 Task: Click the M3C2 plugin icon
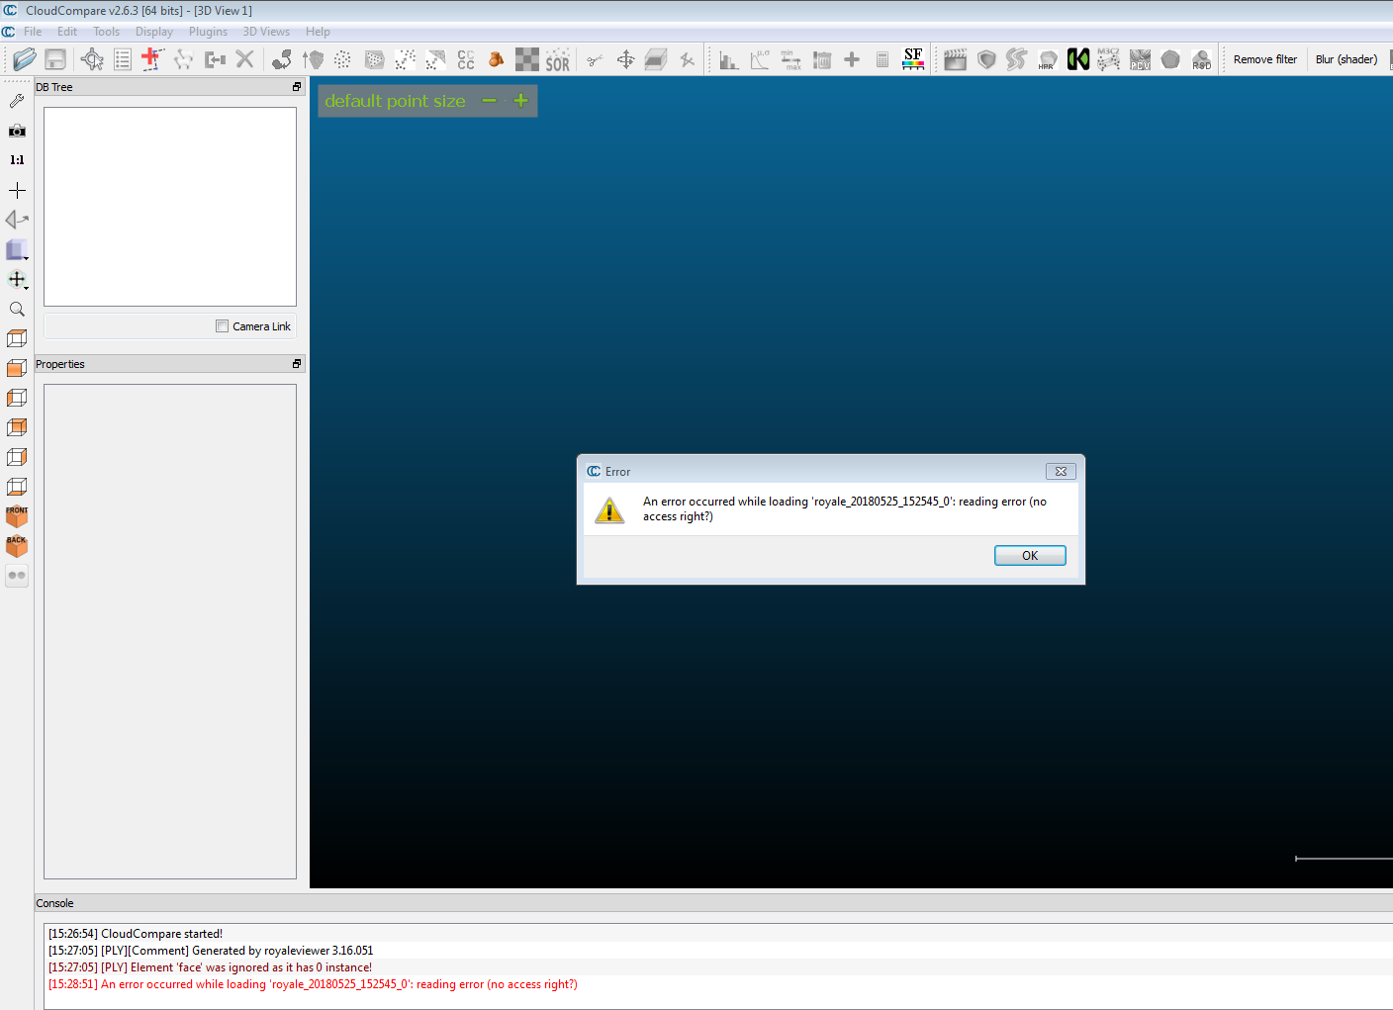coord(1109,59)
